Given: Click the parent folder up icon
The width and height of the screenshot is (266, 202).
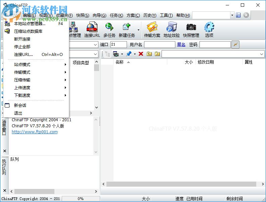Looking at the screenshot, I should pyautogui.click(x=149, y=54).
